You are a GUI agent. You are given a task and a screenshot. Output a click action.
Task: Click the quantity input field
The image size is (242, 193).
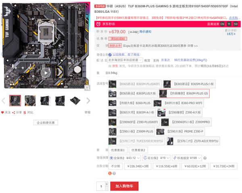point(101,187)
